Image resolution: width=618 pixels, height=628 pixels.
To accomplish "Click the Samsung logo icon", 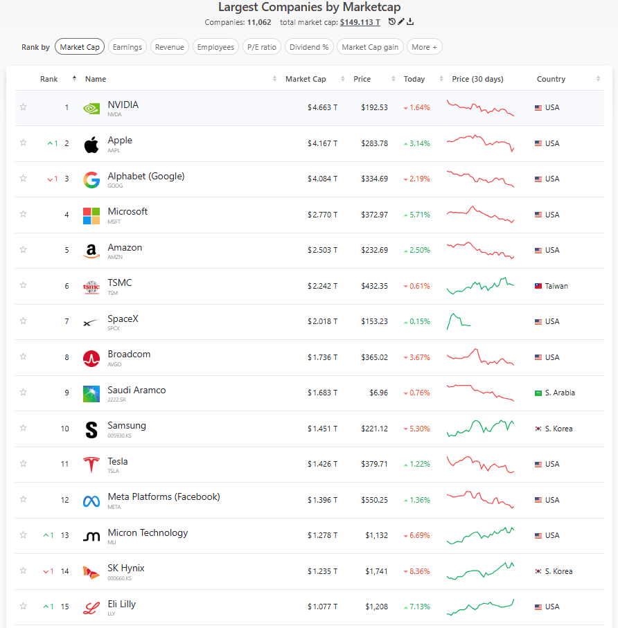I will click(x=91, y=430).
